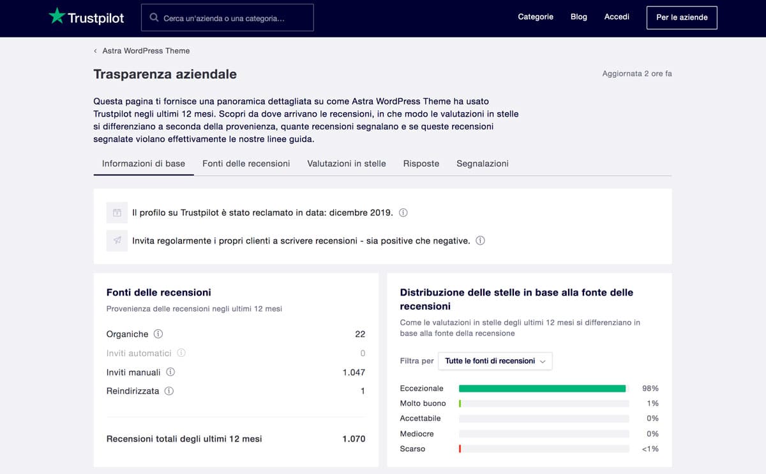Open info icon after 'dicembre 2019'
Screen dimensions: 766x474
tap(403, 213)
